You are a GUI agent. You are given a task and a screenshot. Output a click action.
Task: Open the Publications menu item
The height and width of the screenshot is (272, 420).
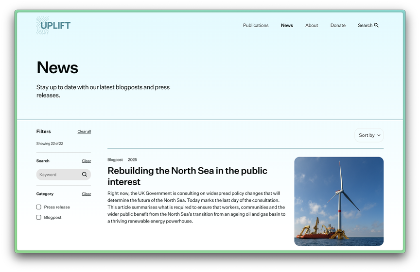(256, 25)
